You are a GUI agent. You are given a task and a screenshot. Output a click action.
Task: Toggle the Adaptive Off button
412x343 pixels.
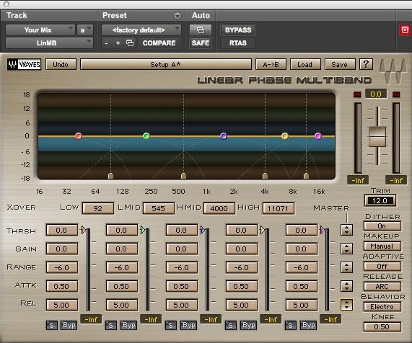click(x=382, y=267)
